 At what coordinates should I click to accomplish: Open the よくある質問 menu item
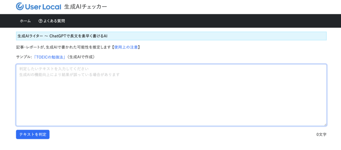(54, 21)
